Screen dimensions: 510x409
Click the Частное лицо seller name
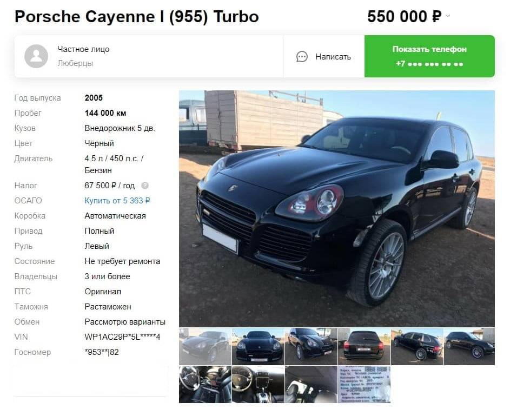click(x=83, y=49)
